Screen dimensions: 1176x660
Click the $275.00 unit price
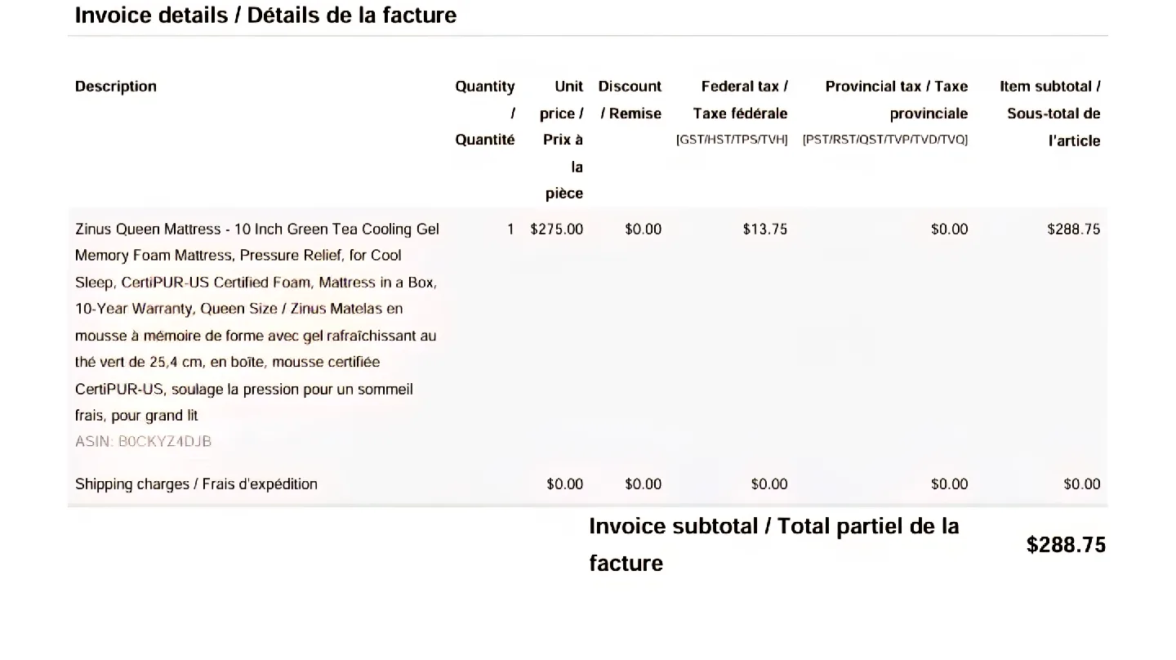click(x=557, y=230)
